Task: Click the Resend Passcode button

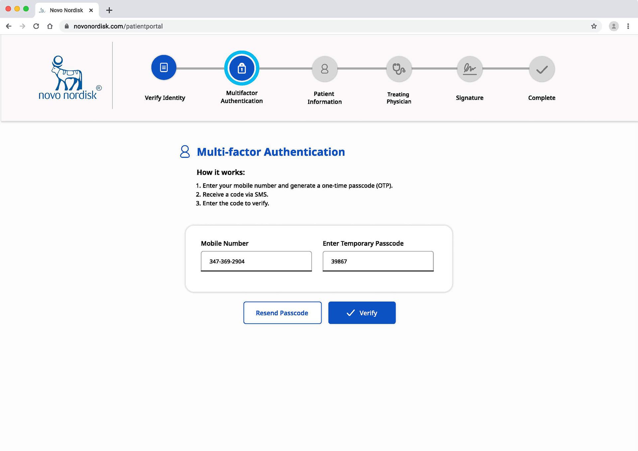Action: (282, 313)
